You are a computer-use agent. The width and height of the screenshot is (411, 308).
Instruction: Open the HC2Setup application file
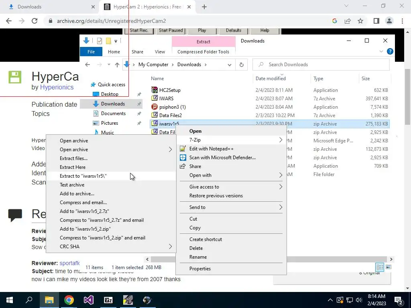click(x=170, y=90)
